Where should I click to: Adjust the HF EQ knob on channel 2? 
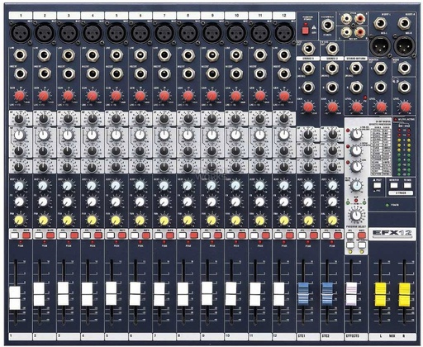(43, 119)
